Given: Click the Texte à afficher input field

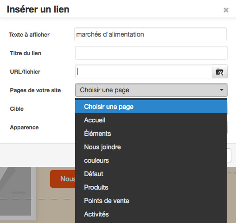Looking at the screenshot, I should 150,34.
